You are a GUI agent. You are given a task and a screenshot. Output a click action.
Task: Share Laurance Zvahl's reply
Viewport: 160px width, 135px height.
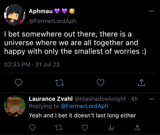(137, 128)
